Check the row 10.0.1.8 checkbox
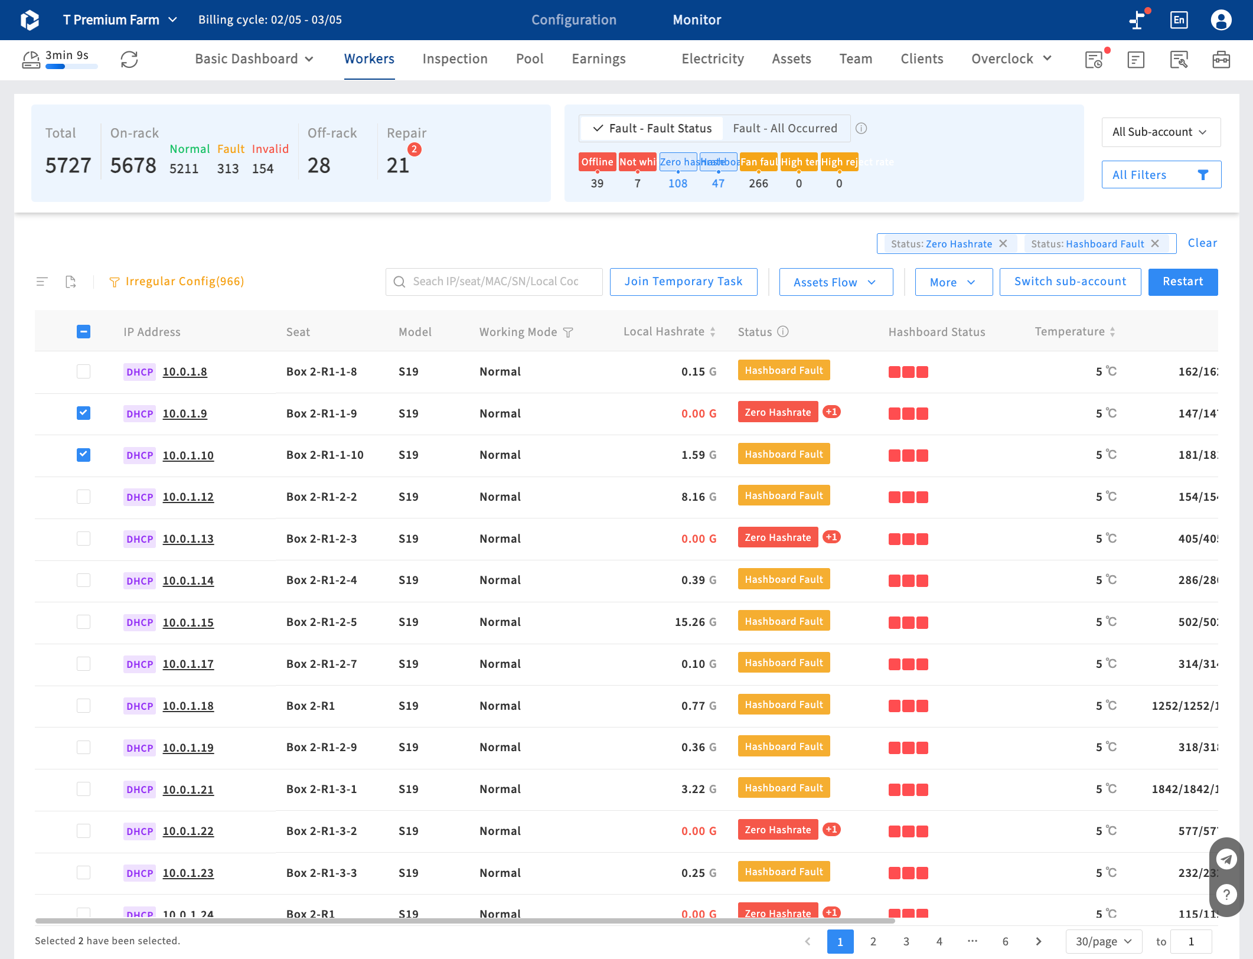Viewport: 1253px width, 959px height. [x=83, y=371]
